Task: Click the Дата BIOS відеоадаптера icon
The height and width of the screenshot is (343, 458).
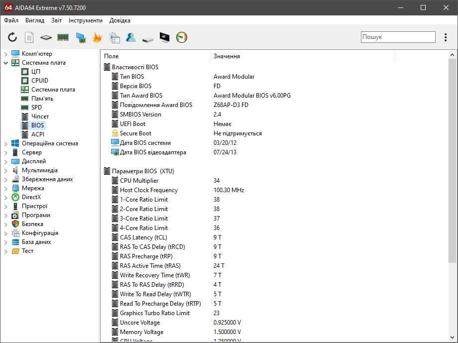Action: coord(115,152)
